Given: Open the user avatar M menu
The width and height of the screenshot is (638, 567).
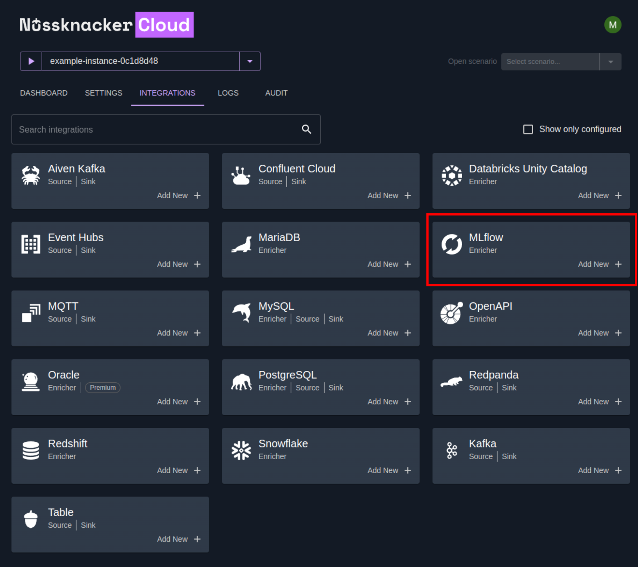Looking at the screenshot, I should pos(613,25).
